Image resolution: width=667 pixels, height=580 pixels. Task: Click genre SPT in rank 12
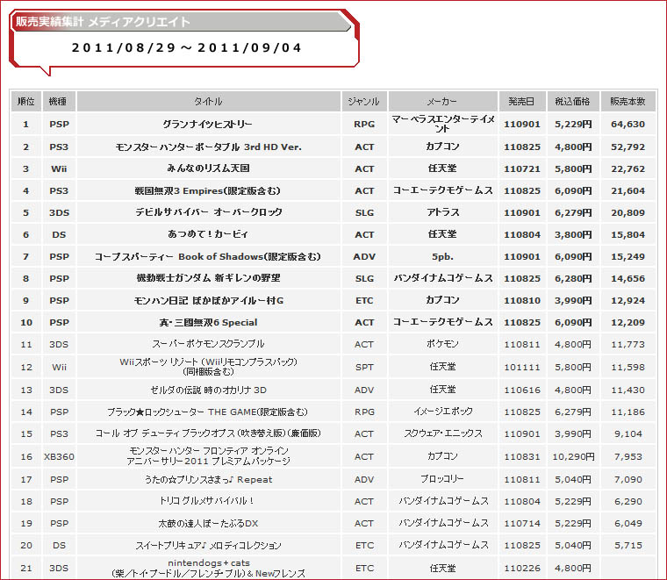(x=364, y=367)
